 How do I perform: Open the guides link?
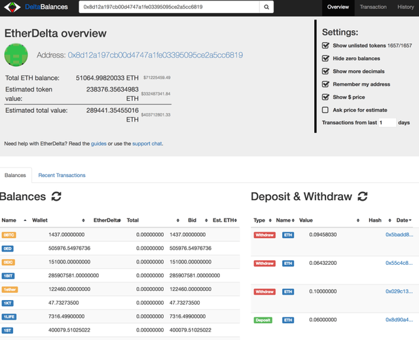click(x=99, y=144)
